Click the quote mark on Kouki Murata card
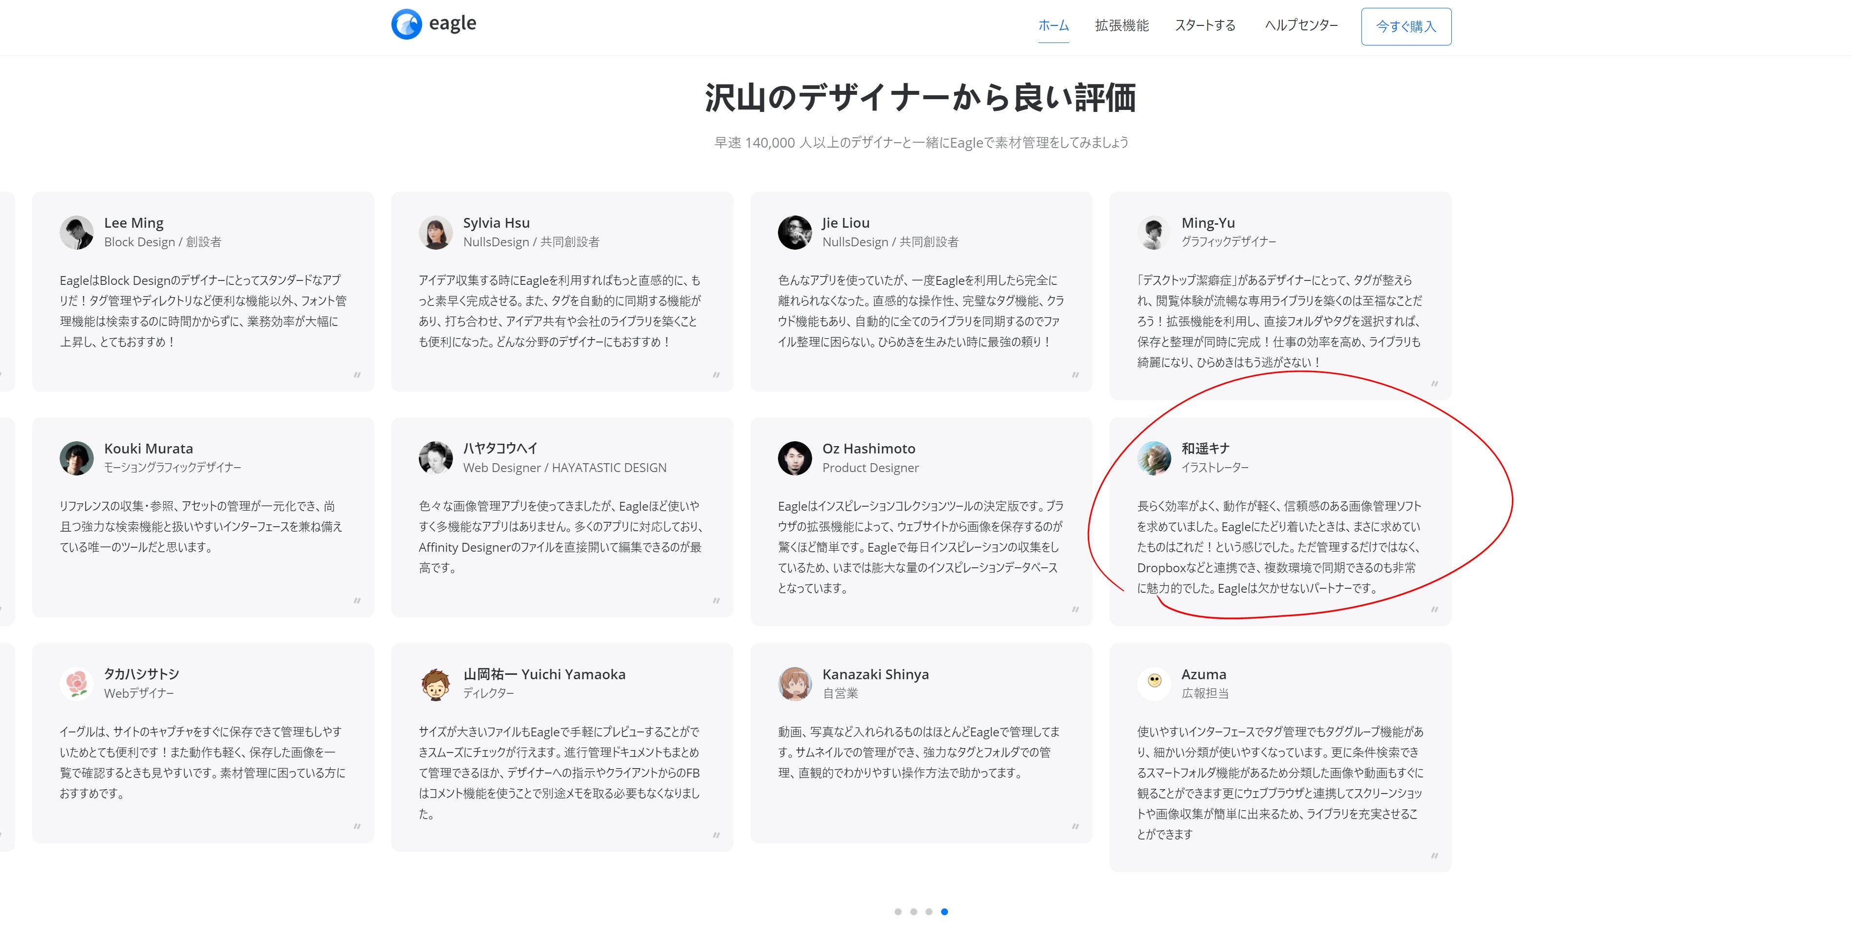This screenshot has height=925, width=1852. point(357,601)
